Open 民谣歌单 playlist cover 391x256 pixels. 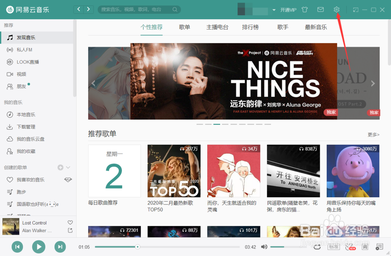coord(294,171)
